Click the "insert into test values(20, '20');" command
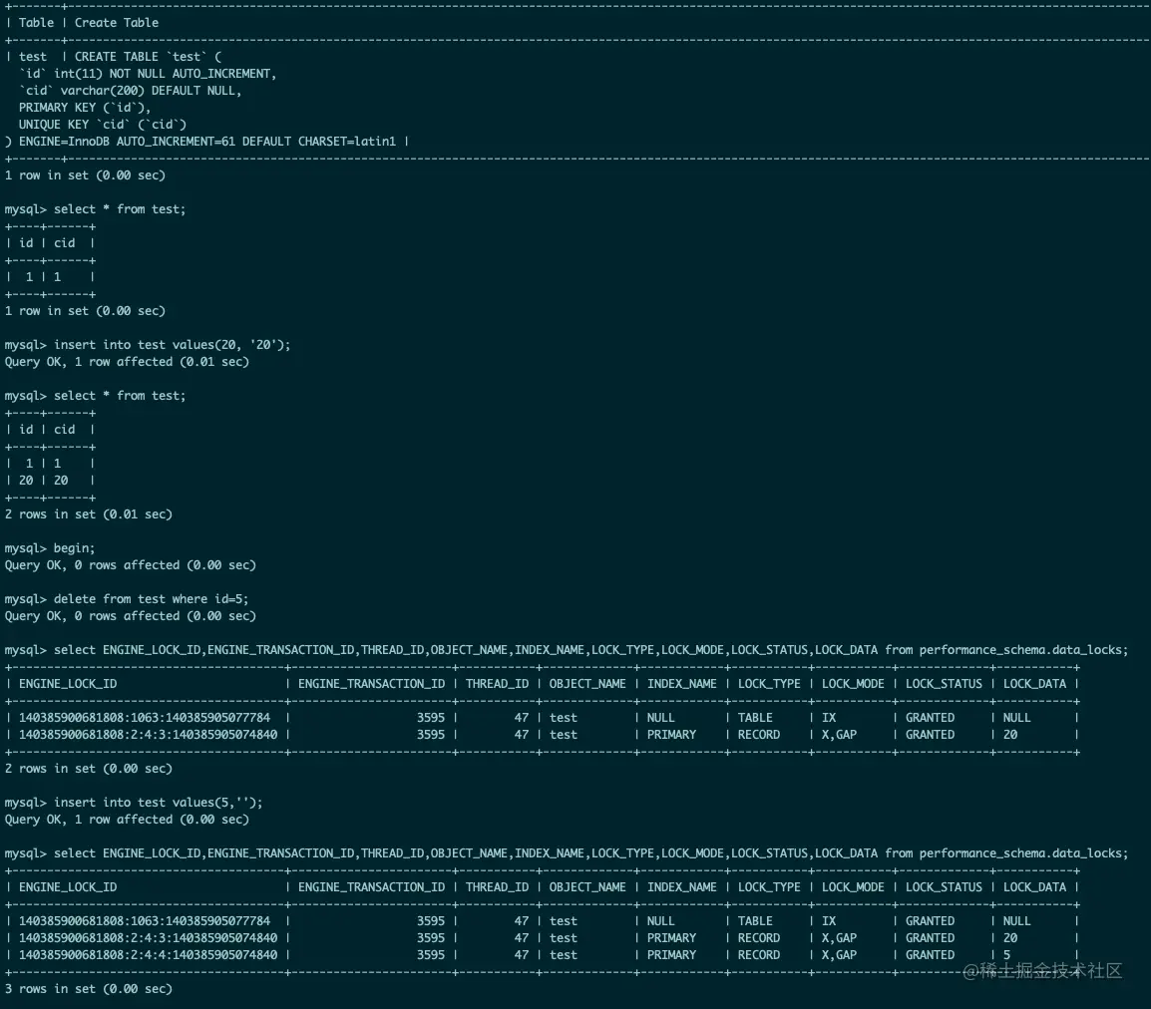The width and height of the screenshot is (1151, 1009). (x=172, y=345)
